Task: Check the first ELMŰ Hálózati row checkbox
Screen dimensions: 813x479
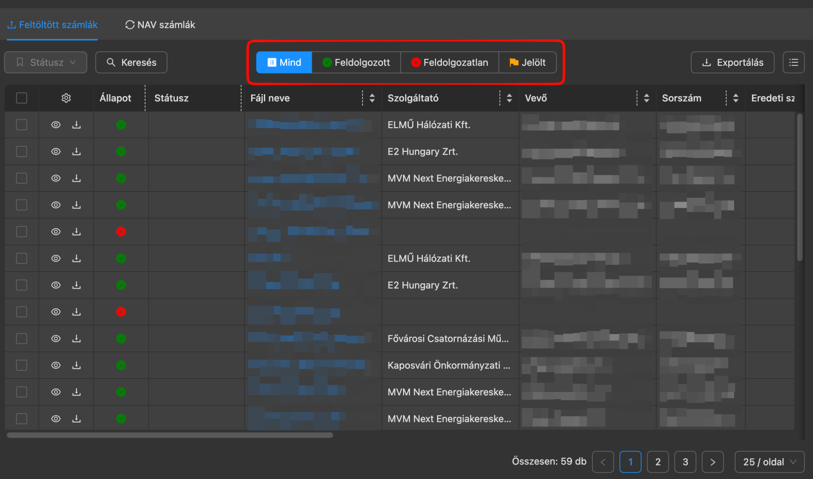Action: point(21,125)
